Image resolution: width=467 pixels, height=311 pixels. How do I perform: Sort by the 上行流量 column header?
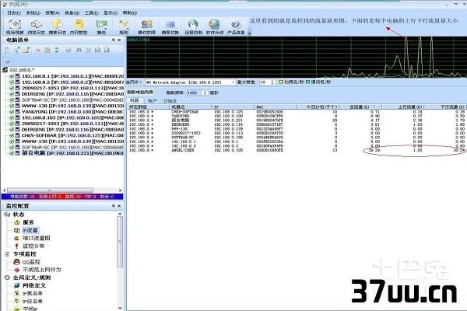tap(403, 107)
